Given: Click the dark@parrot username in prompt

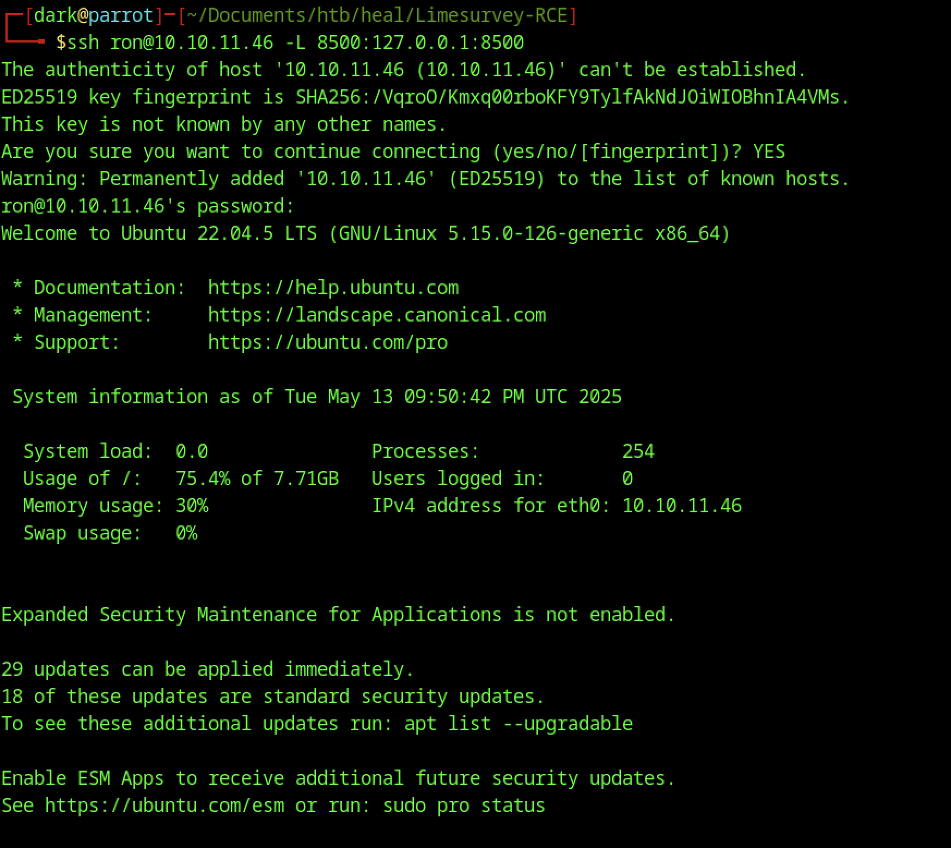Looking at the screenshot, I should [x=93, y=15].
